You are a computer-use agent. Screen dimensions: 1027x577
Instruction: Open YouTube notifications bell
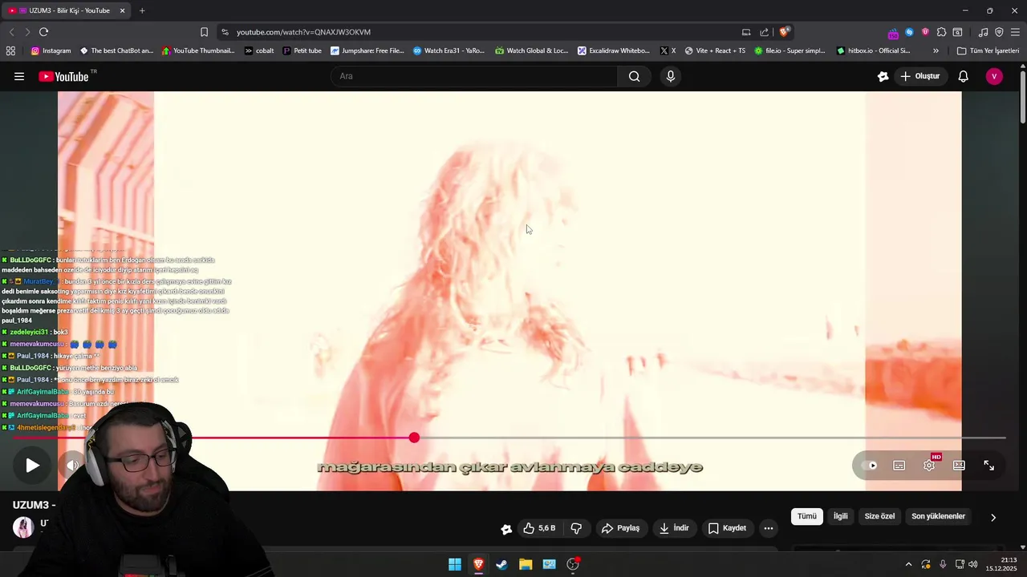point(964,76)
